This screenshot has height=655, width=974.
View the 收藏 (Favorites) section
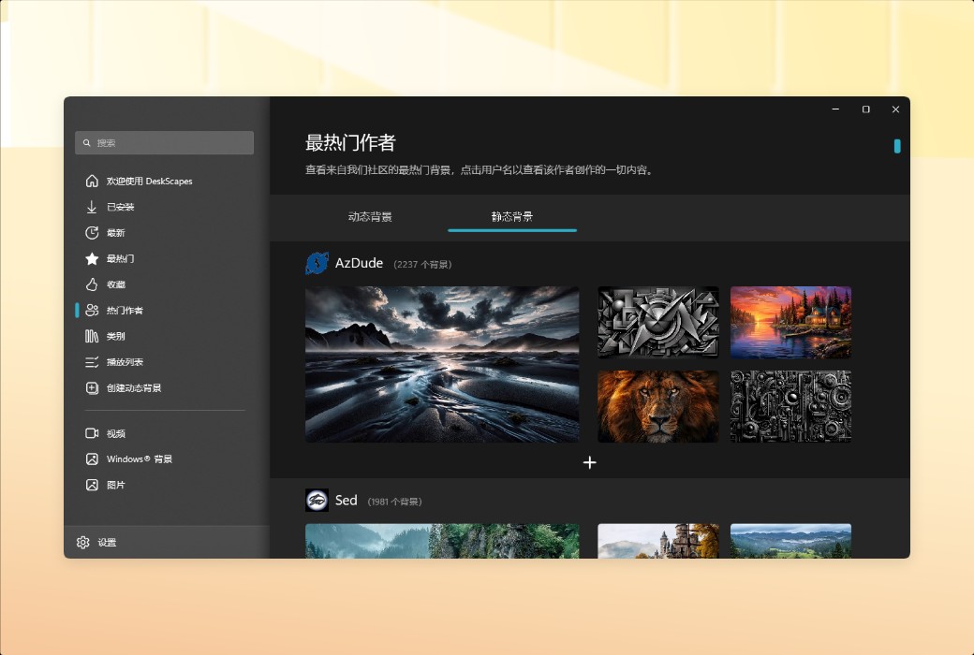(120, 284)
